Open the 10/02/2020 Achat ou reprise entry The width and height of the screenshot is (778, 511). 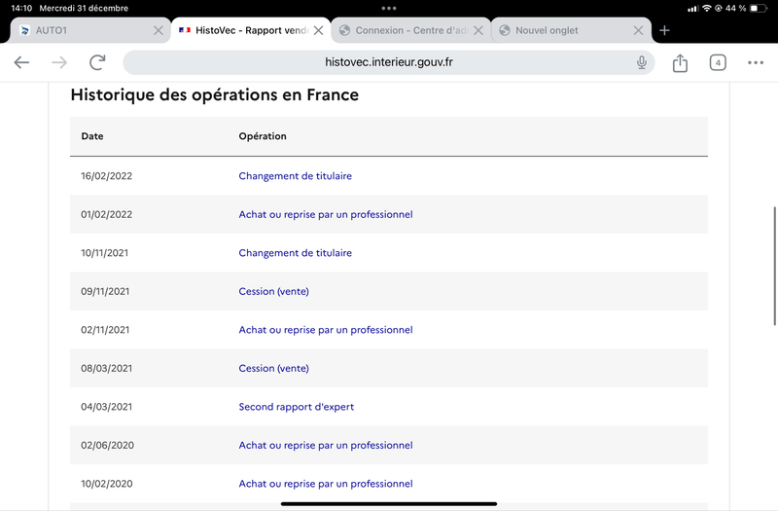[325, 484]
